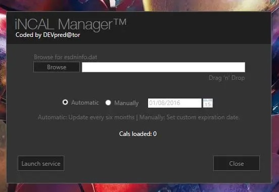Click the iNCAL Manager title text
The width and height of the screenshot is (279, 192).
click(x=71, y=24)
